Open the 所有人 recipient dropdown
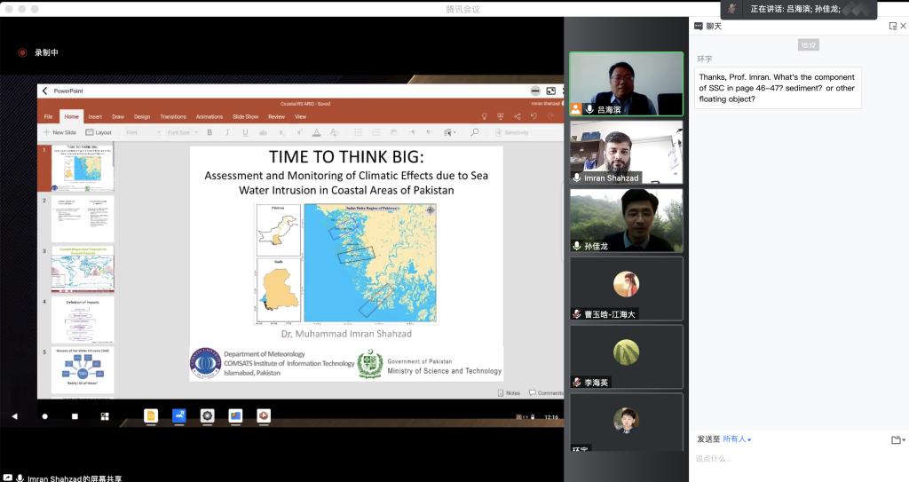 tap(737, 439)
